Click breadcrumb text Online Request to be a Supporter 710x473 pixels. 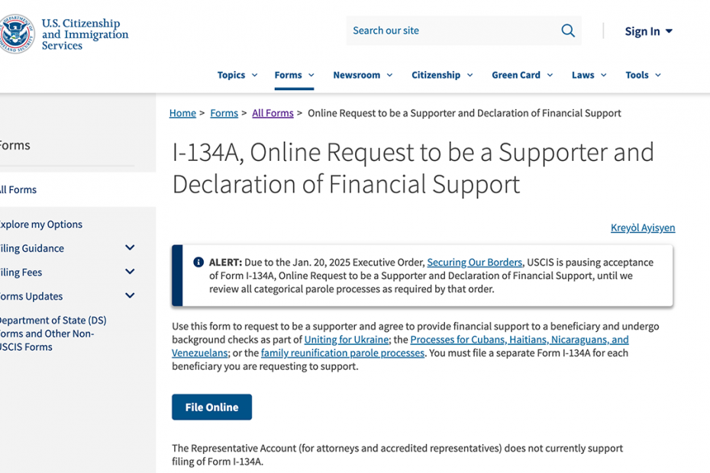click(464, 113)
